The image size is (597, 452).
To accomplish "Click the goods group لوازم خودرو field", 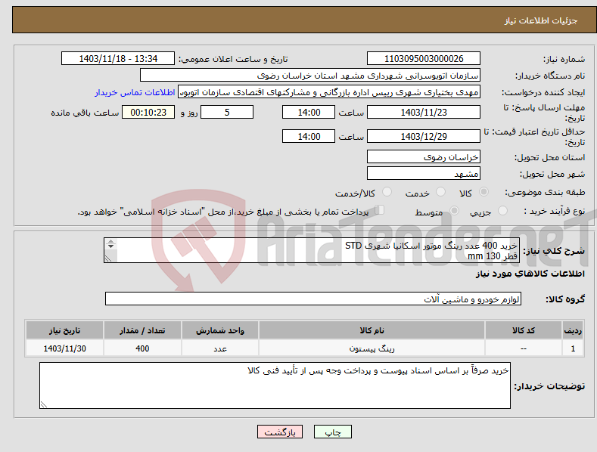I will 313,299.
